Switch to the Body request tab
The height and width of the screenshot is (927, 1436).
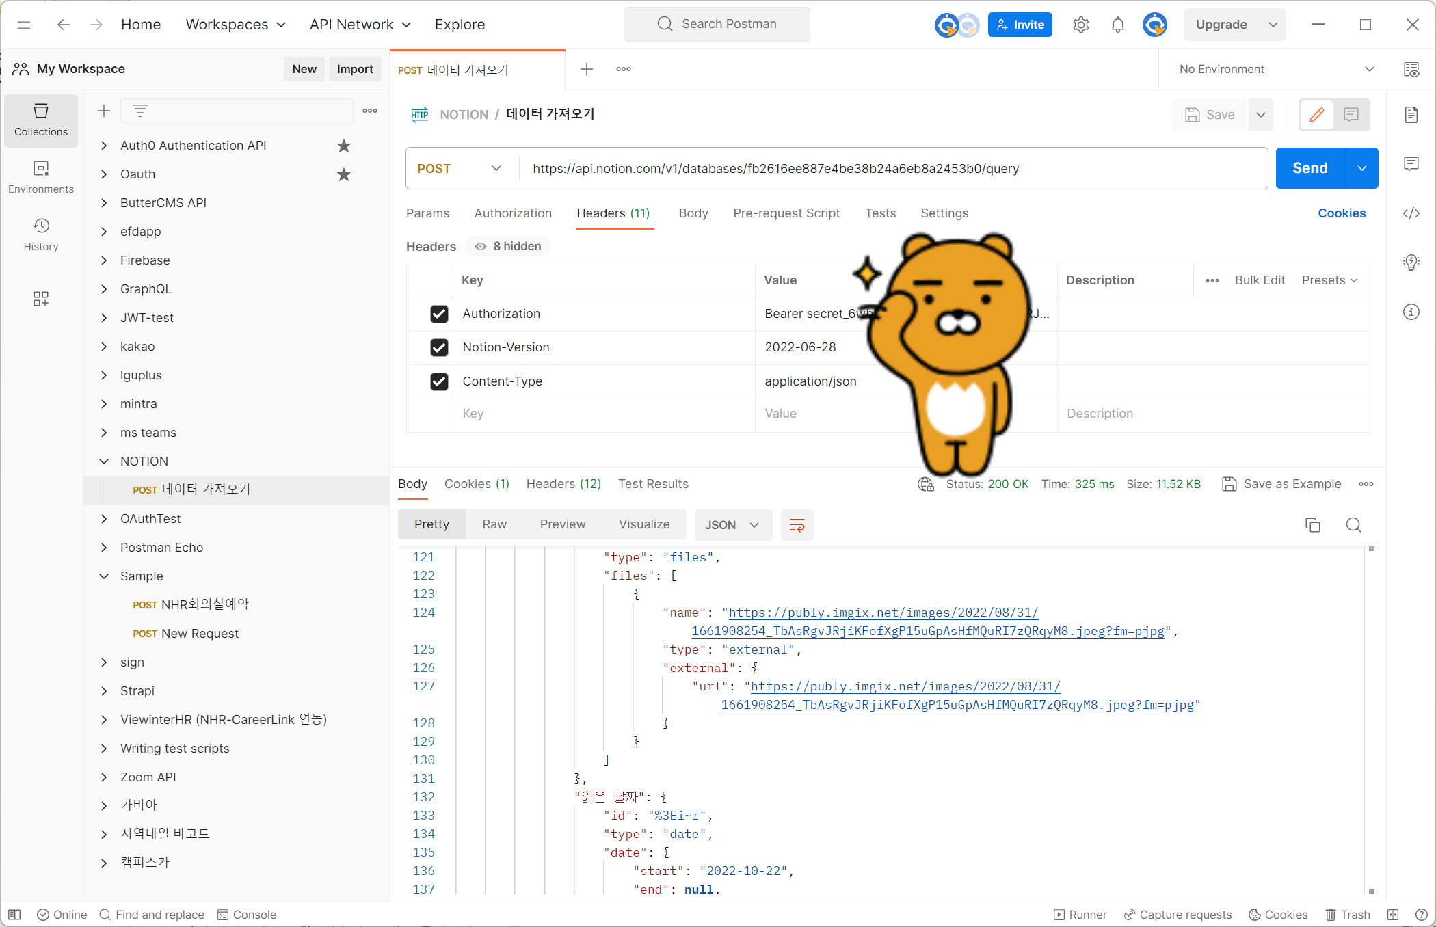(x=693, y=213)
